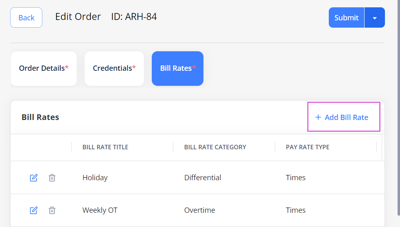The height and width of the screenshot is (227, 400).
Task: Select the Weekly OT title cell
Action: point(100,210)
